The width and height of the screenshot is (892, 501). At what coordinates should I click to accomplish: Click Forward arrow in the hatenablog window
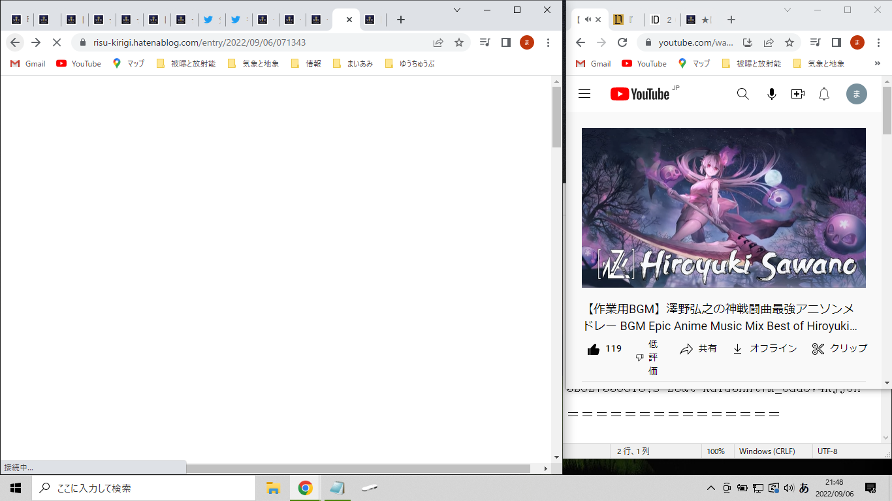click(36, 42)
